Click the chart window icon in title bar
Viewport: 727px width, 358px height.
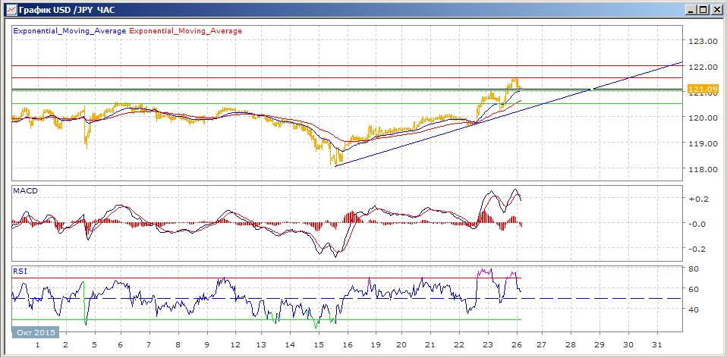pos(11,9)
